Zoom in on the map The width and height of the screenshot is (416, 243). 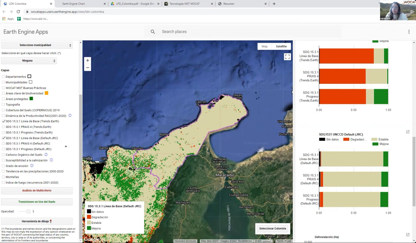pyautogui.click(x=88, y=61)
